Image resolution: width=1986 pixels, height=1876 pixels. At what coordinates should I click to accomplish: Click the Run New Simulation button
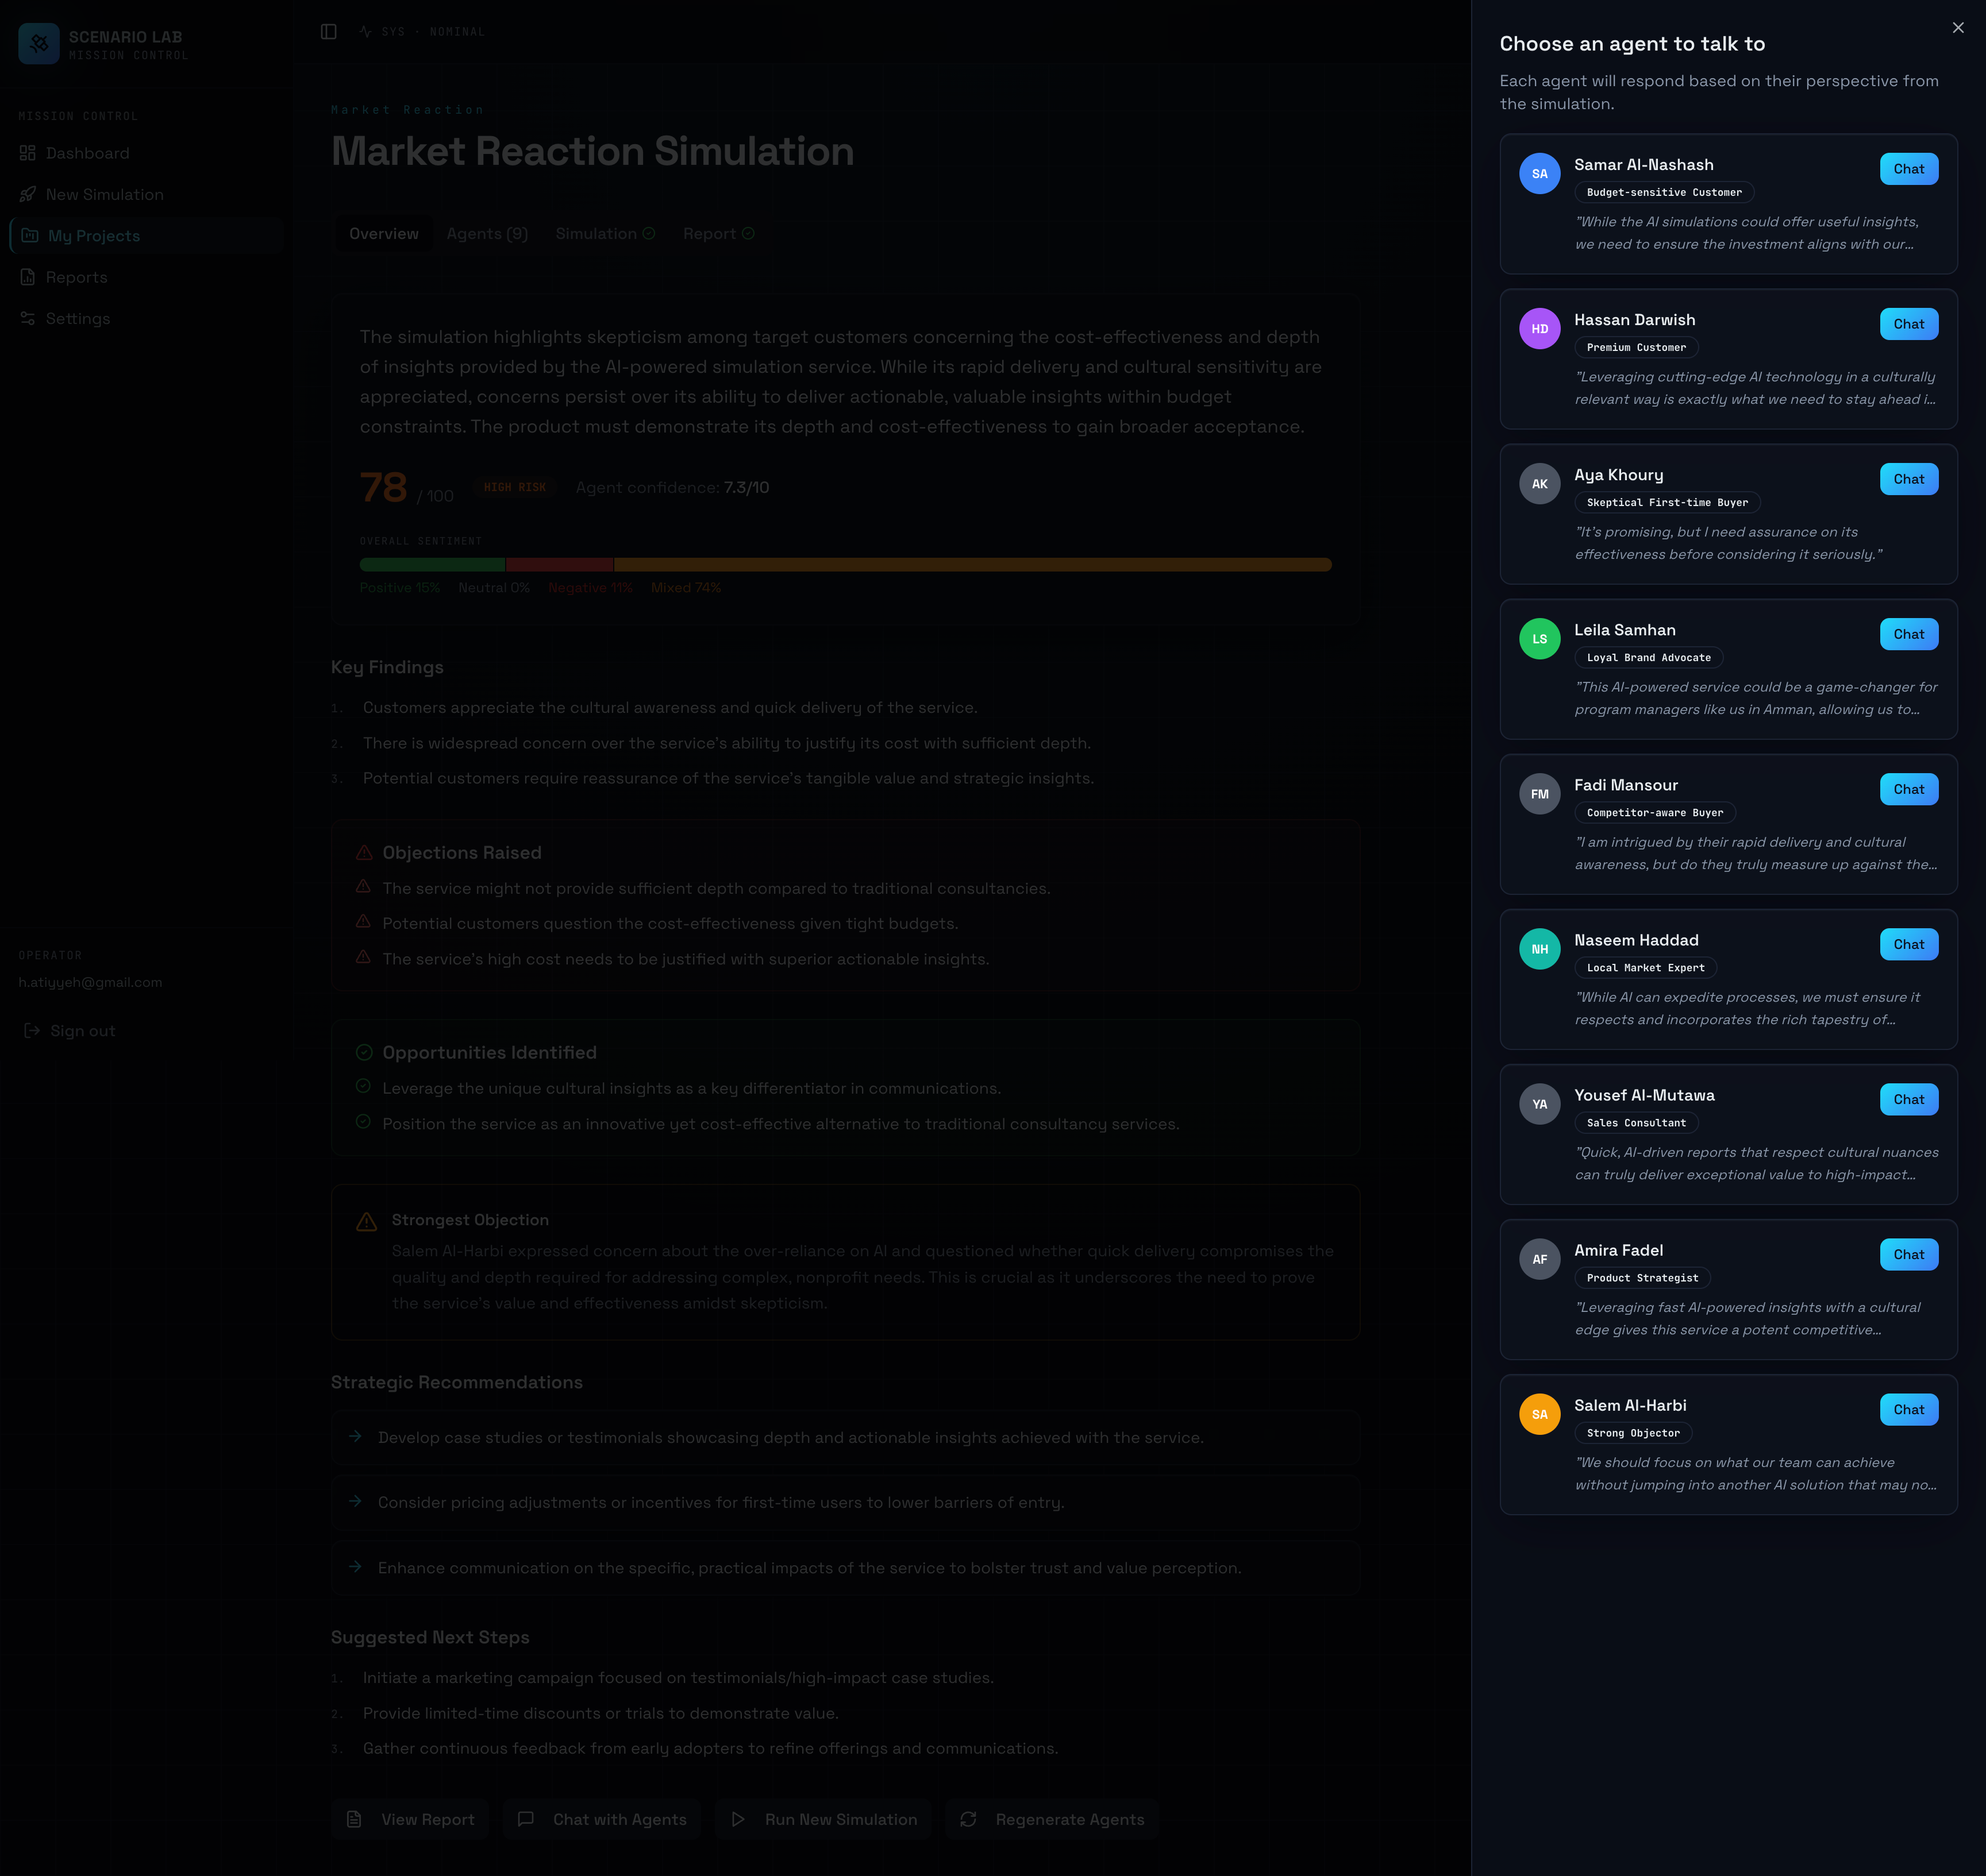pos(823,1820)
